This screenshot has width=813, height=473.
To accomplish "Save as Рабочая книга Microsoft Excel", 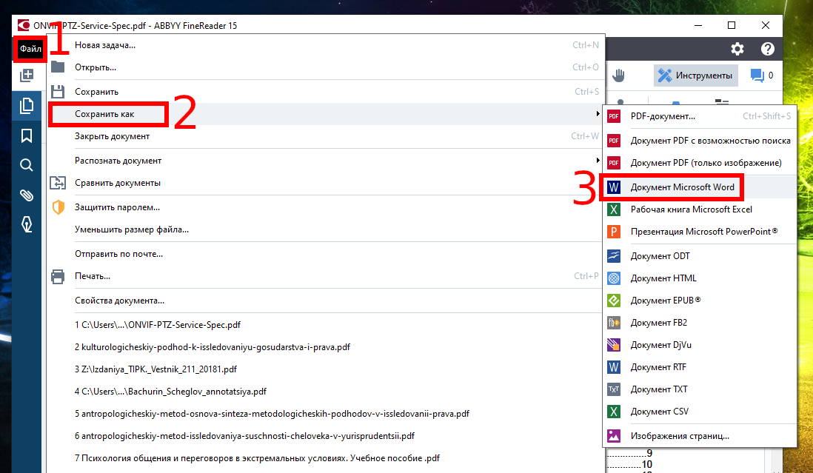I will click(x=700, y=209).
